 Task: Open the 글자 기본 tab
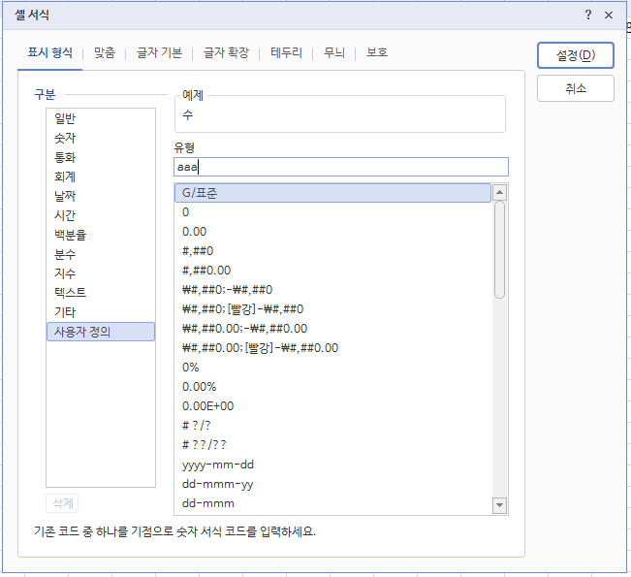click(x=159, y=52)
